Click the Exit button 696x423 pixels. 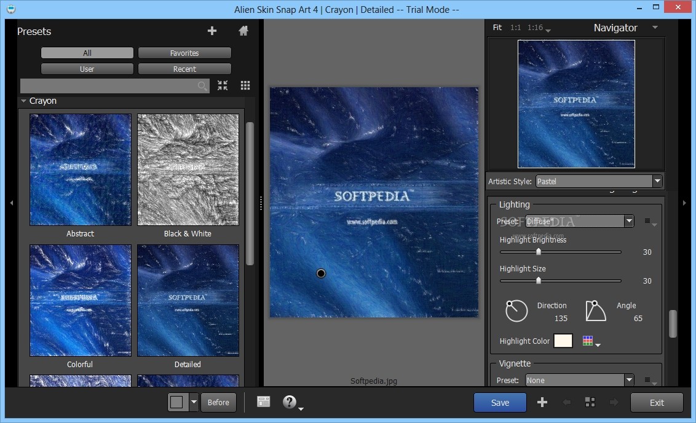point(657,402)
